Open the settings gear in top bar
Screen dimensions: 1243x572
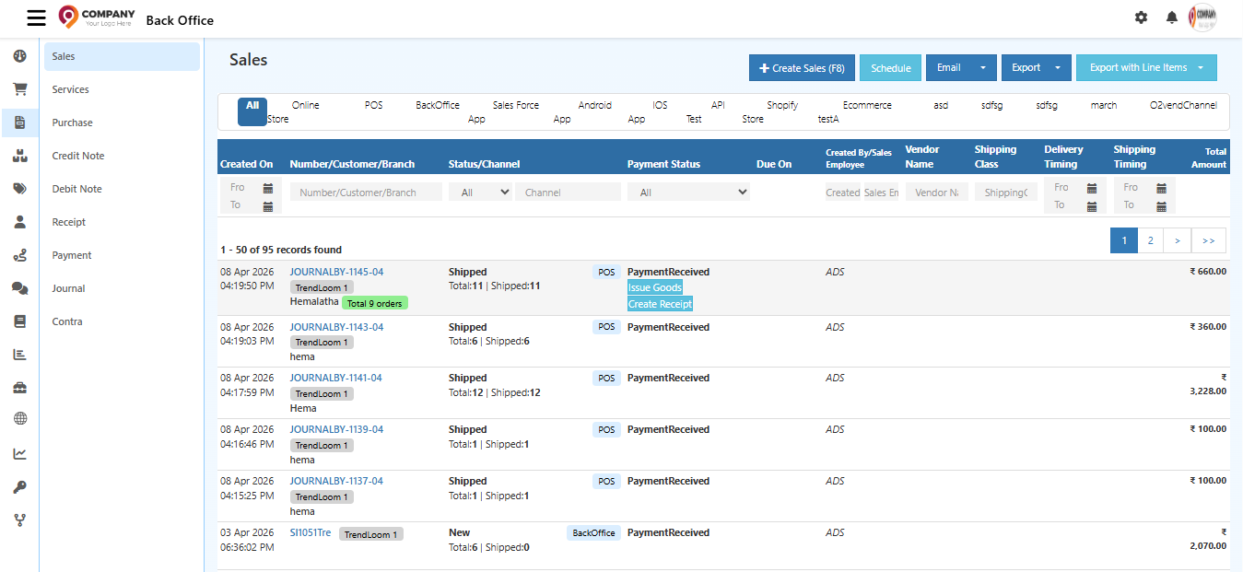click(1141, 17)
